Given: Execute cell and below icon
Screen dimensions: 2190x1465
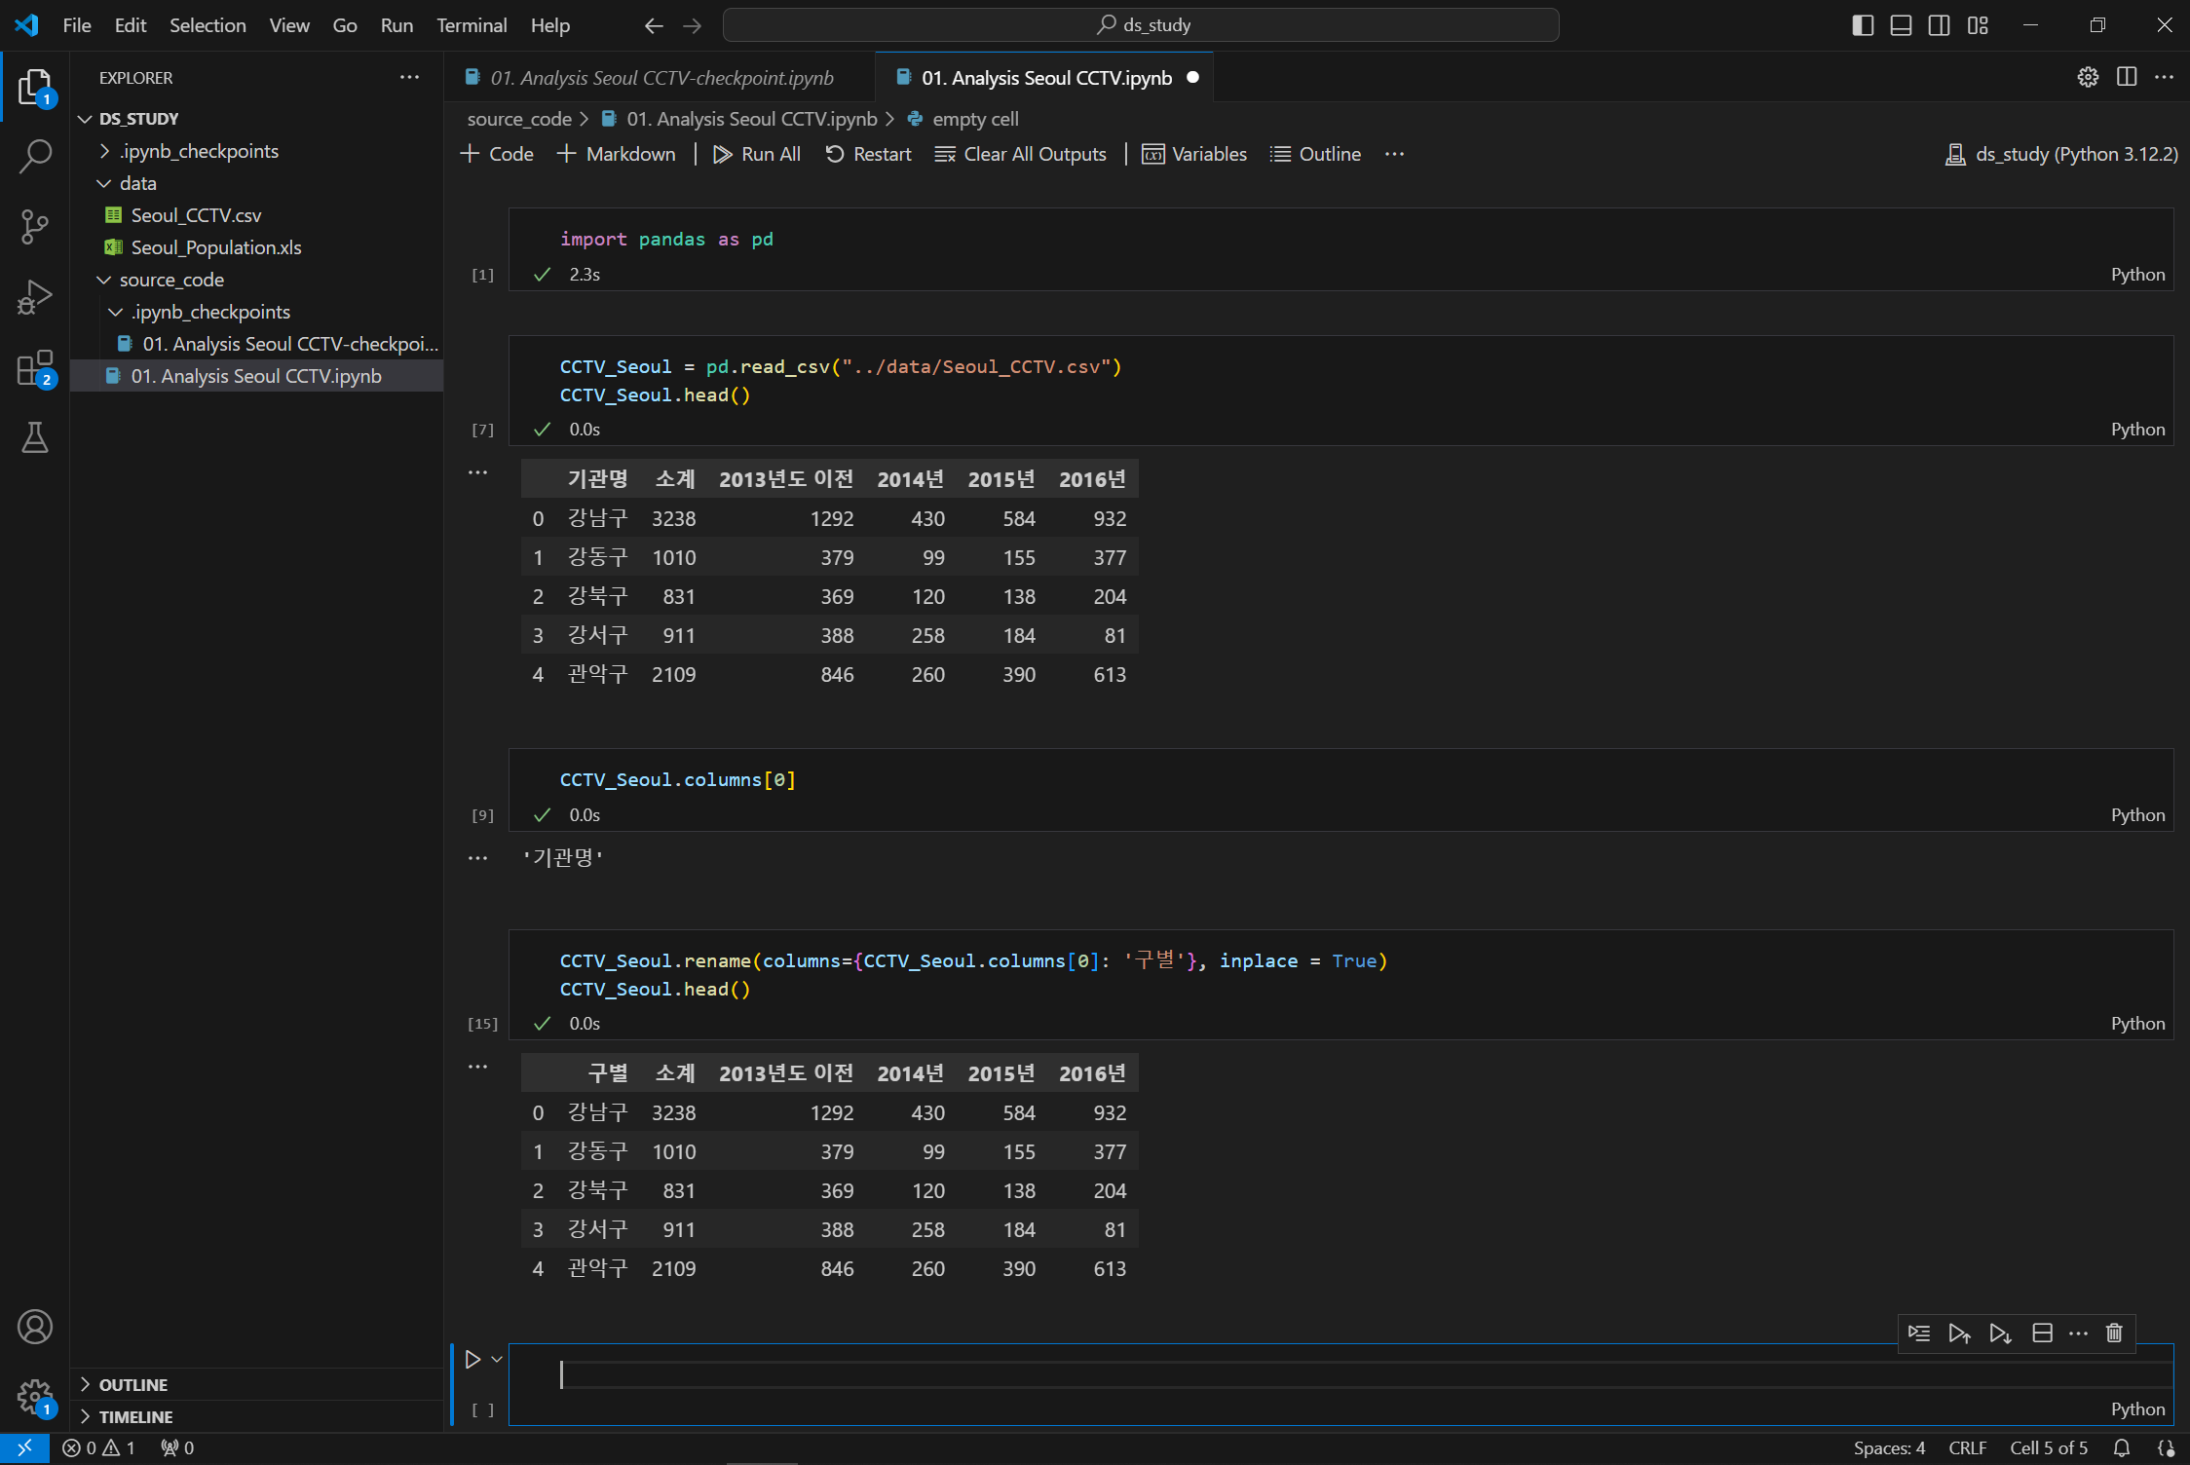Looking at the screenshot, I should point(2000,1333).
